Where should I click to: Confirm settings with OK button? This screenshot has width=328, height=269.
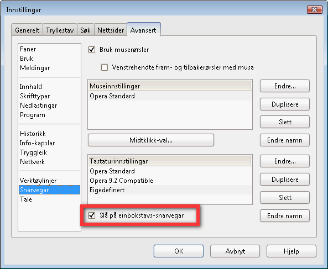179,251
